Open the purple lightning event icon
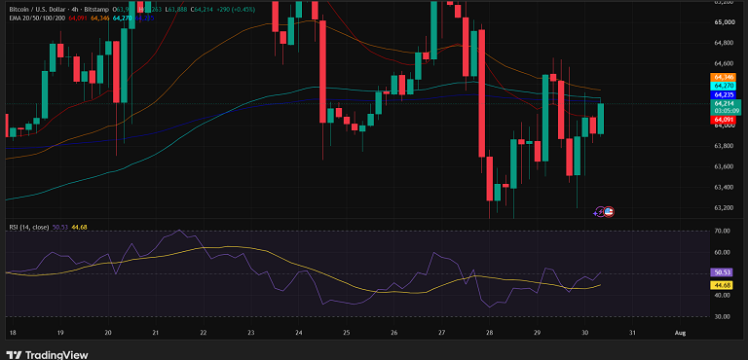This screenshot has width=748, height=360. pyautogui.click(x=600, y=212)
